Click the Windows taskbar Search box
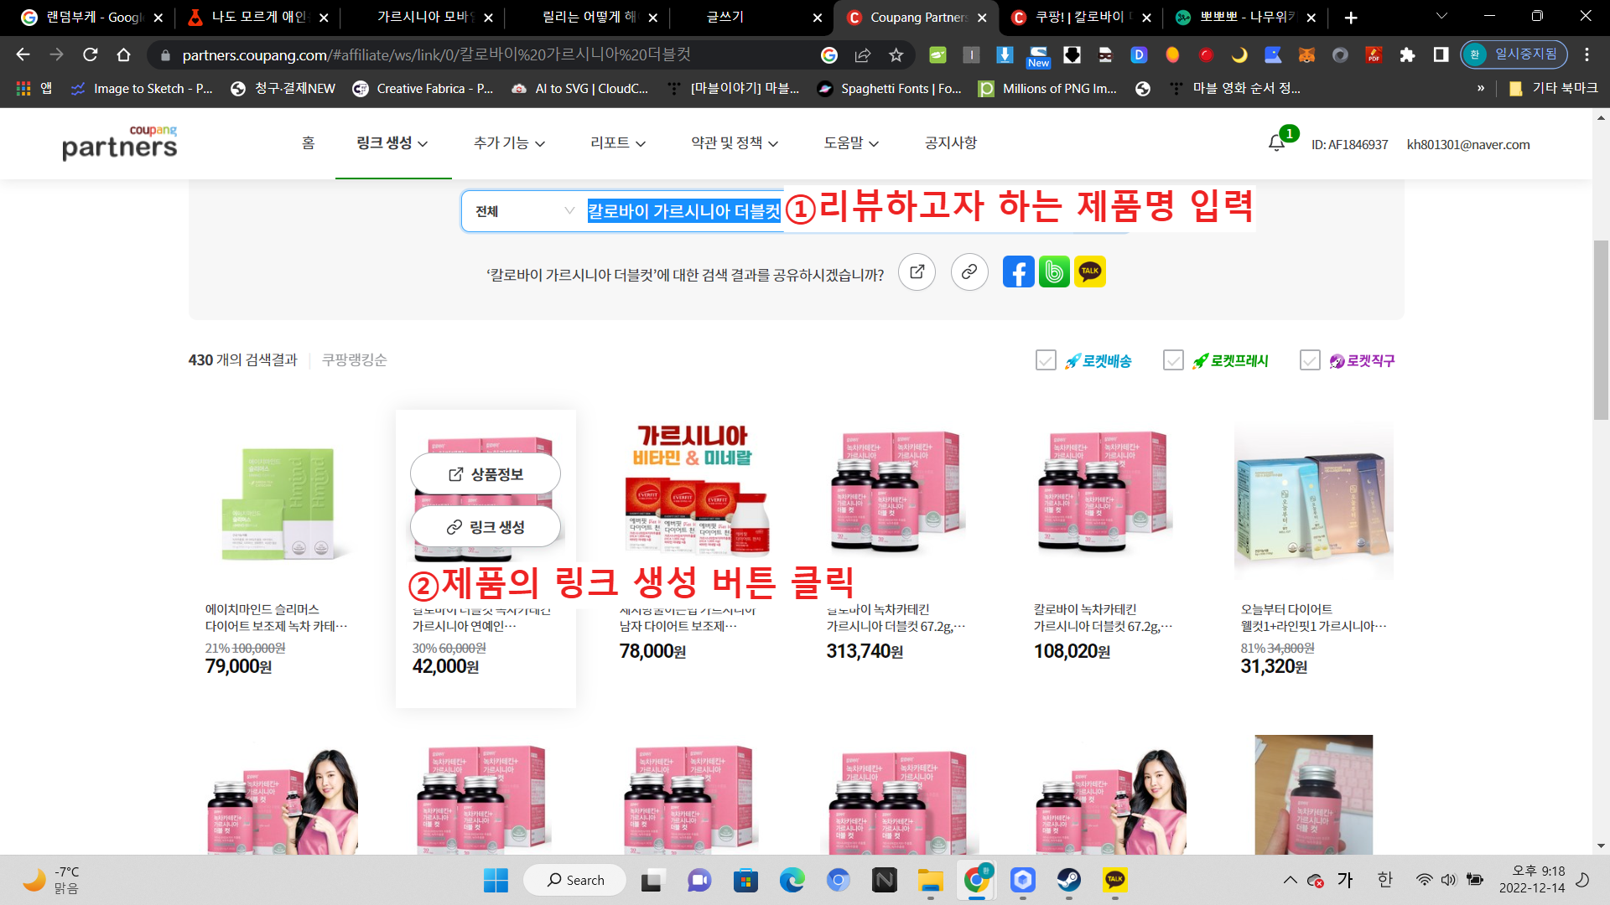This screenshot has height=905, width=1610. pos(575,880)
